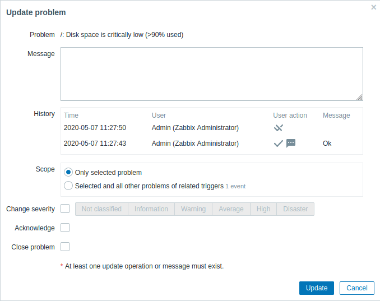
Task: Tick the Acknowledge checkbox
Action: 65,228
